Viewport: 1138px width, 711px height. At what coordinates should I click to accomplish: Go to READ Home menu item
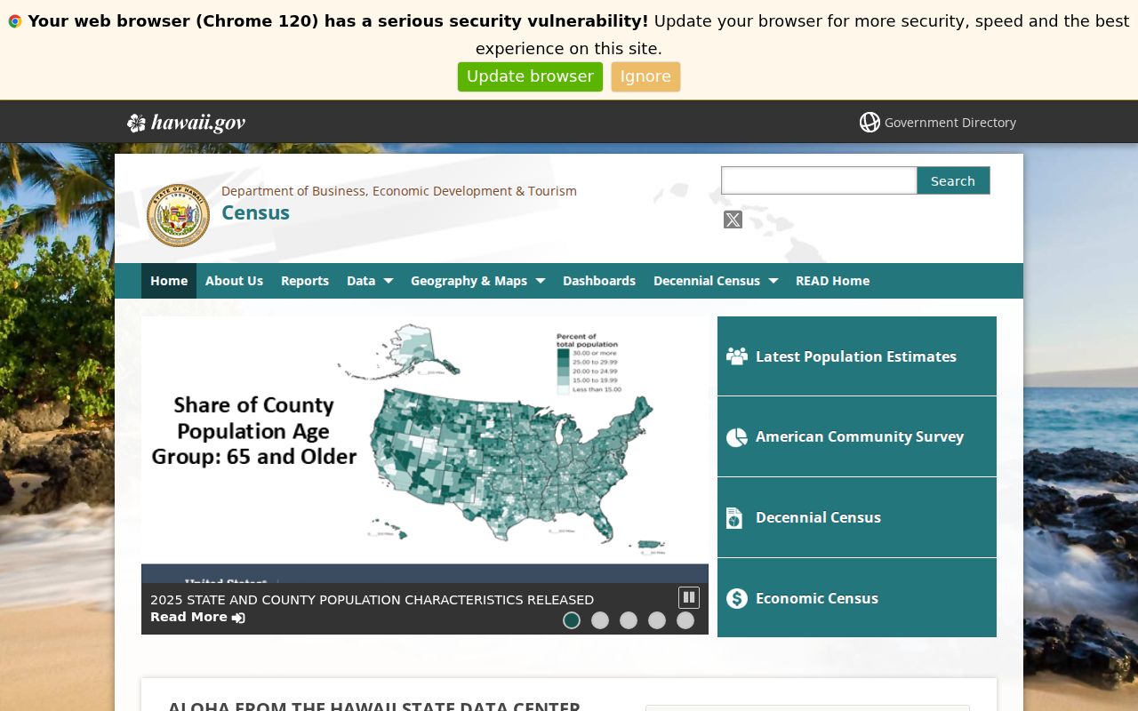tap(832, 281)
